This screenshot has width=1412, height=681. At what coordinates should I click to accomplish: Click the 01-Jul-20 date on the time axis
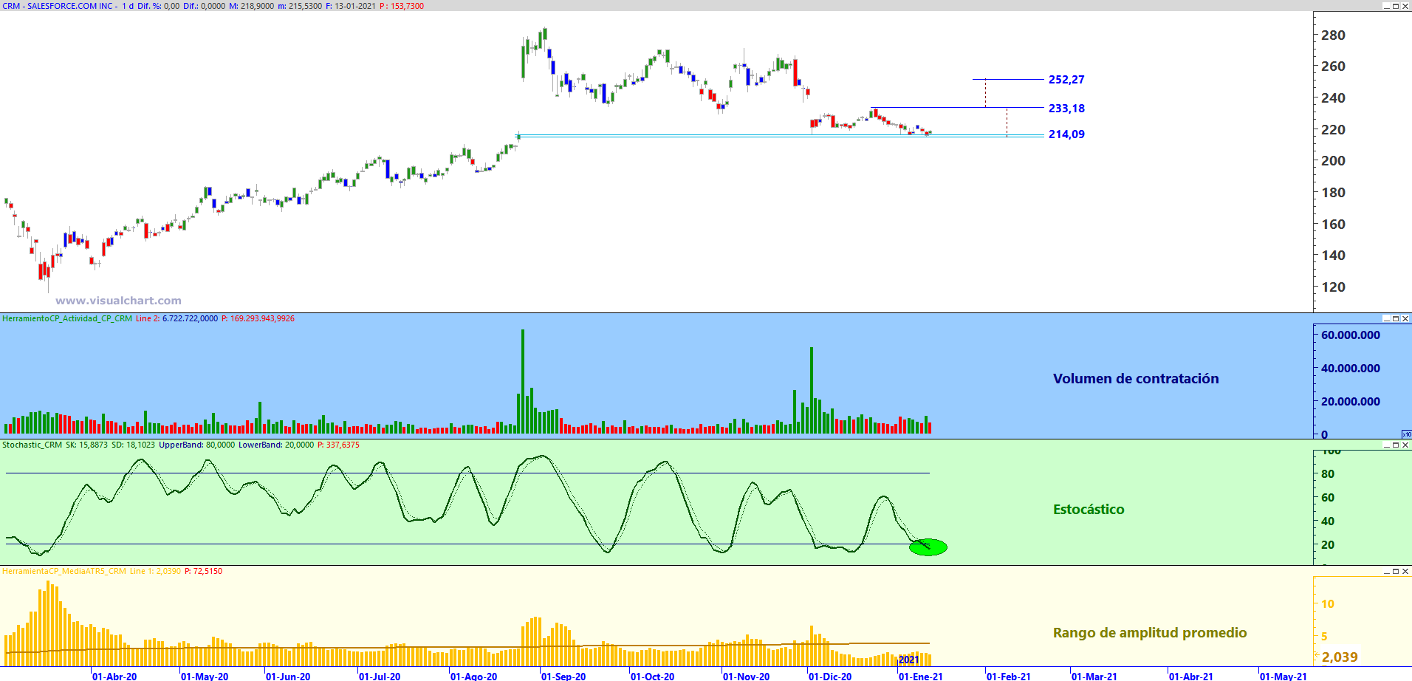pyautogui.click(x=380, y=676)
